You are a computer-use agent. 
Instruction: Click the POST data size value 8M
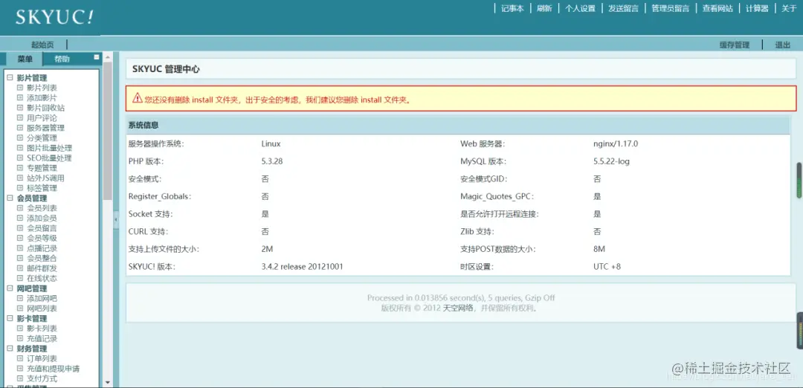pos(599,249)
